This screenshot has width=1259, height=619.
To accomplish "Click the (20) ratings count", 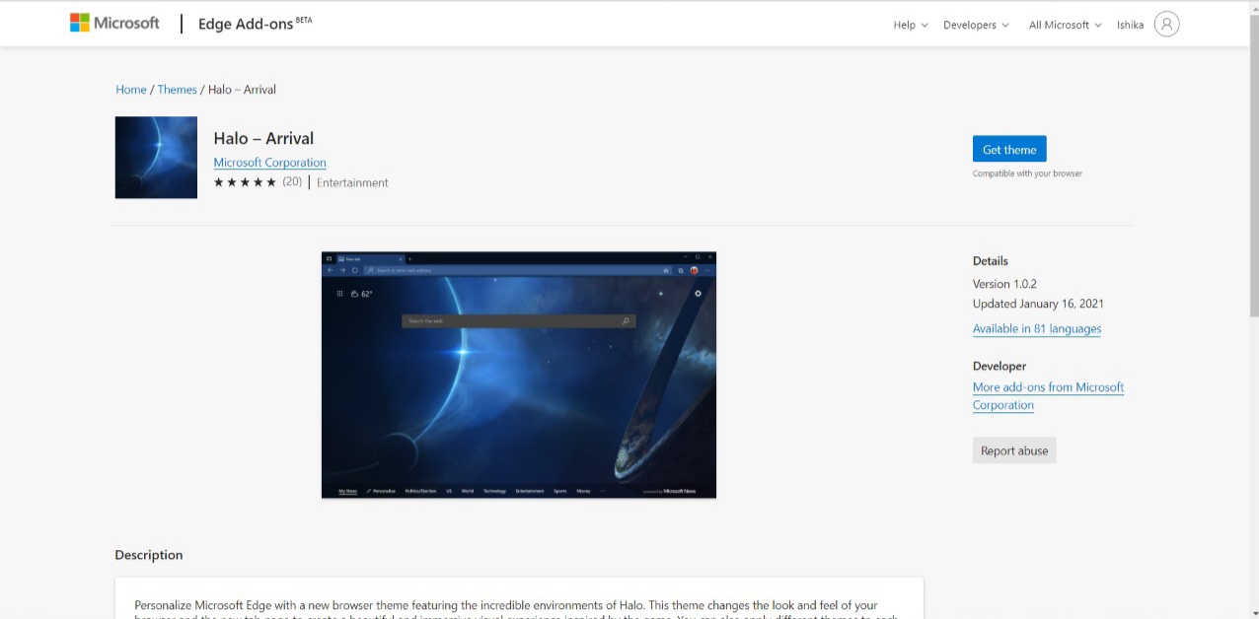I will [292, 181].
